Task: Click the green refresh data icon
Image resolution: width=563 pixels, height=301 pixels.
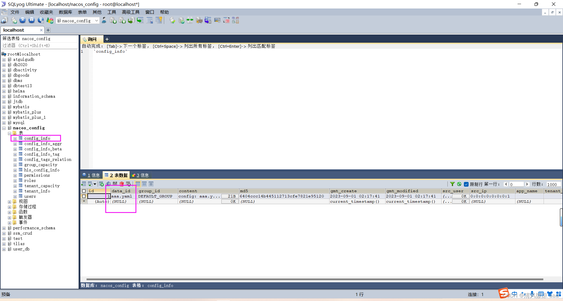Action: point(459,184)
